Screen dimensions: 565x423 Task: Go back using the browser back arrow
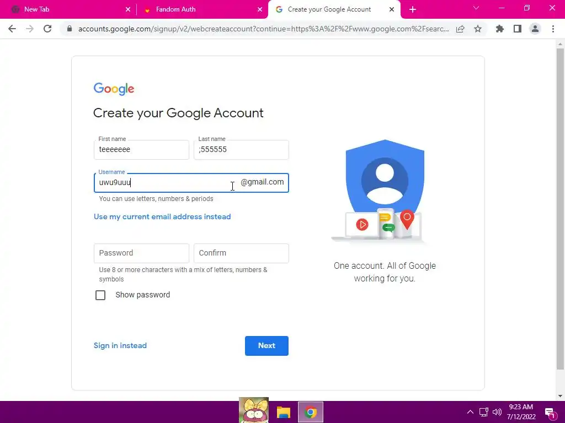click(x=12, y=29)
